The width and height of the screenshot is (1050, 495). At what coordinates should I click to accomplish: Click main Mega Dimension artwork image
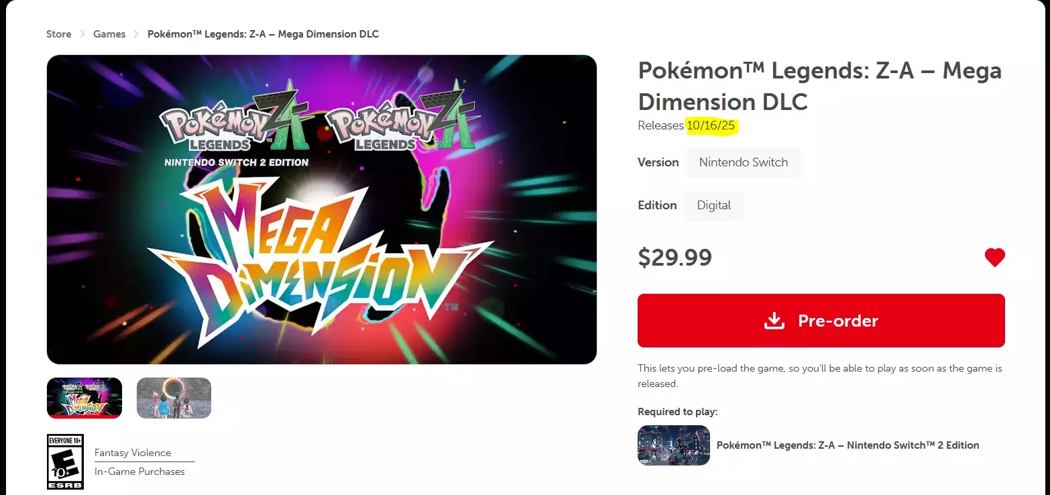click(x=322, y=209)
